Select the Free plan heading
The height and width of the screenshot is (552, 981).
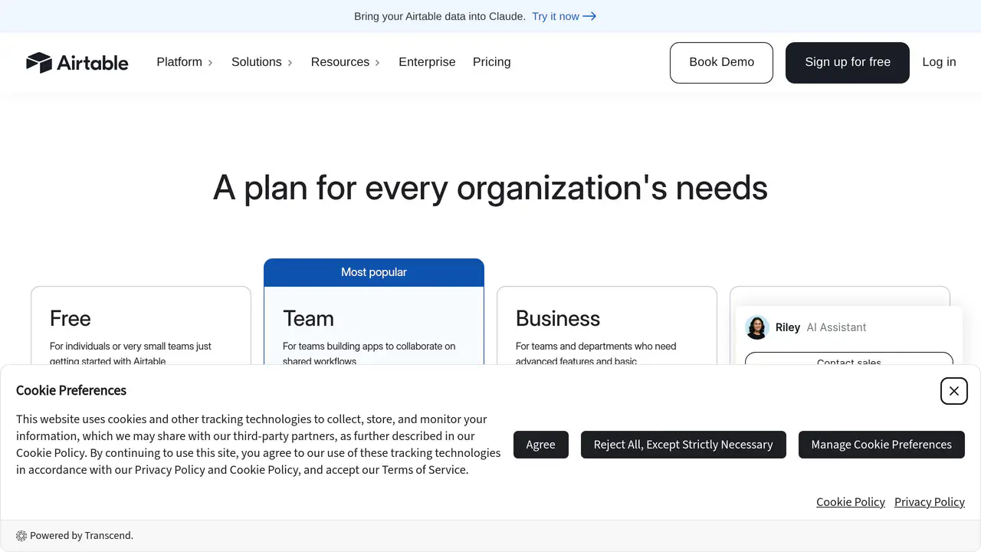coord(71,318)
